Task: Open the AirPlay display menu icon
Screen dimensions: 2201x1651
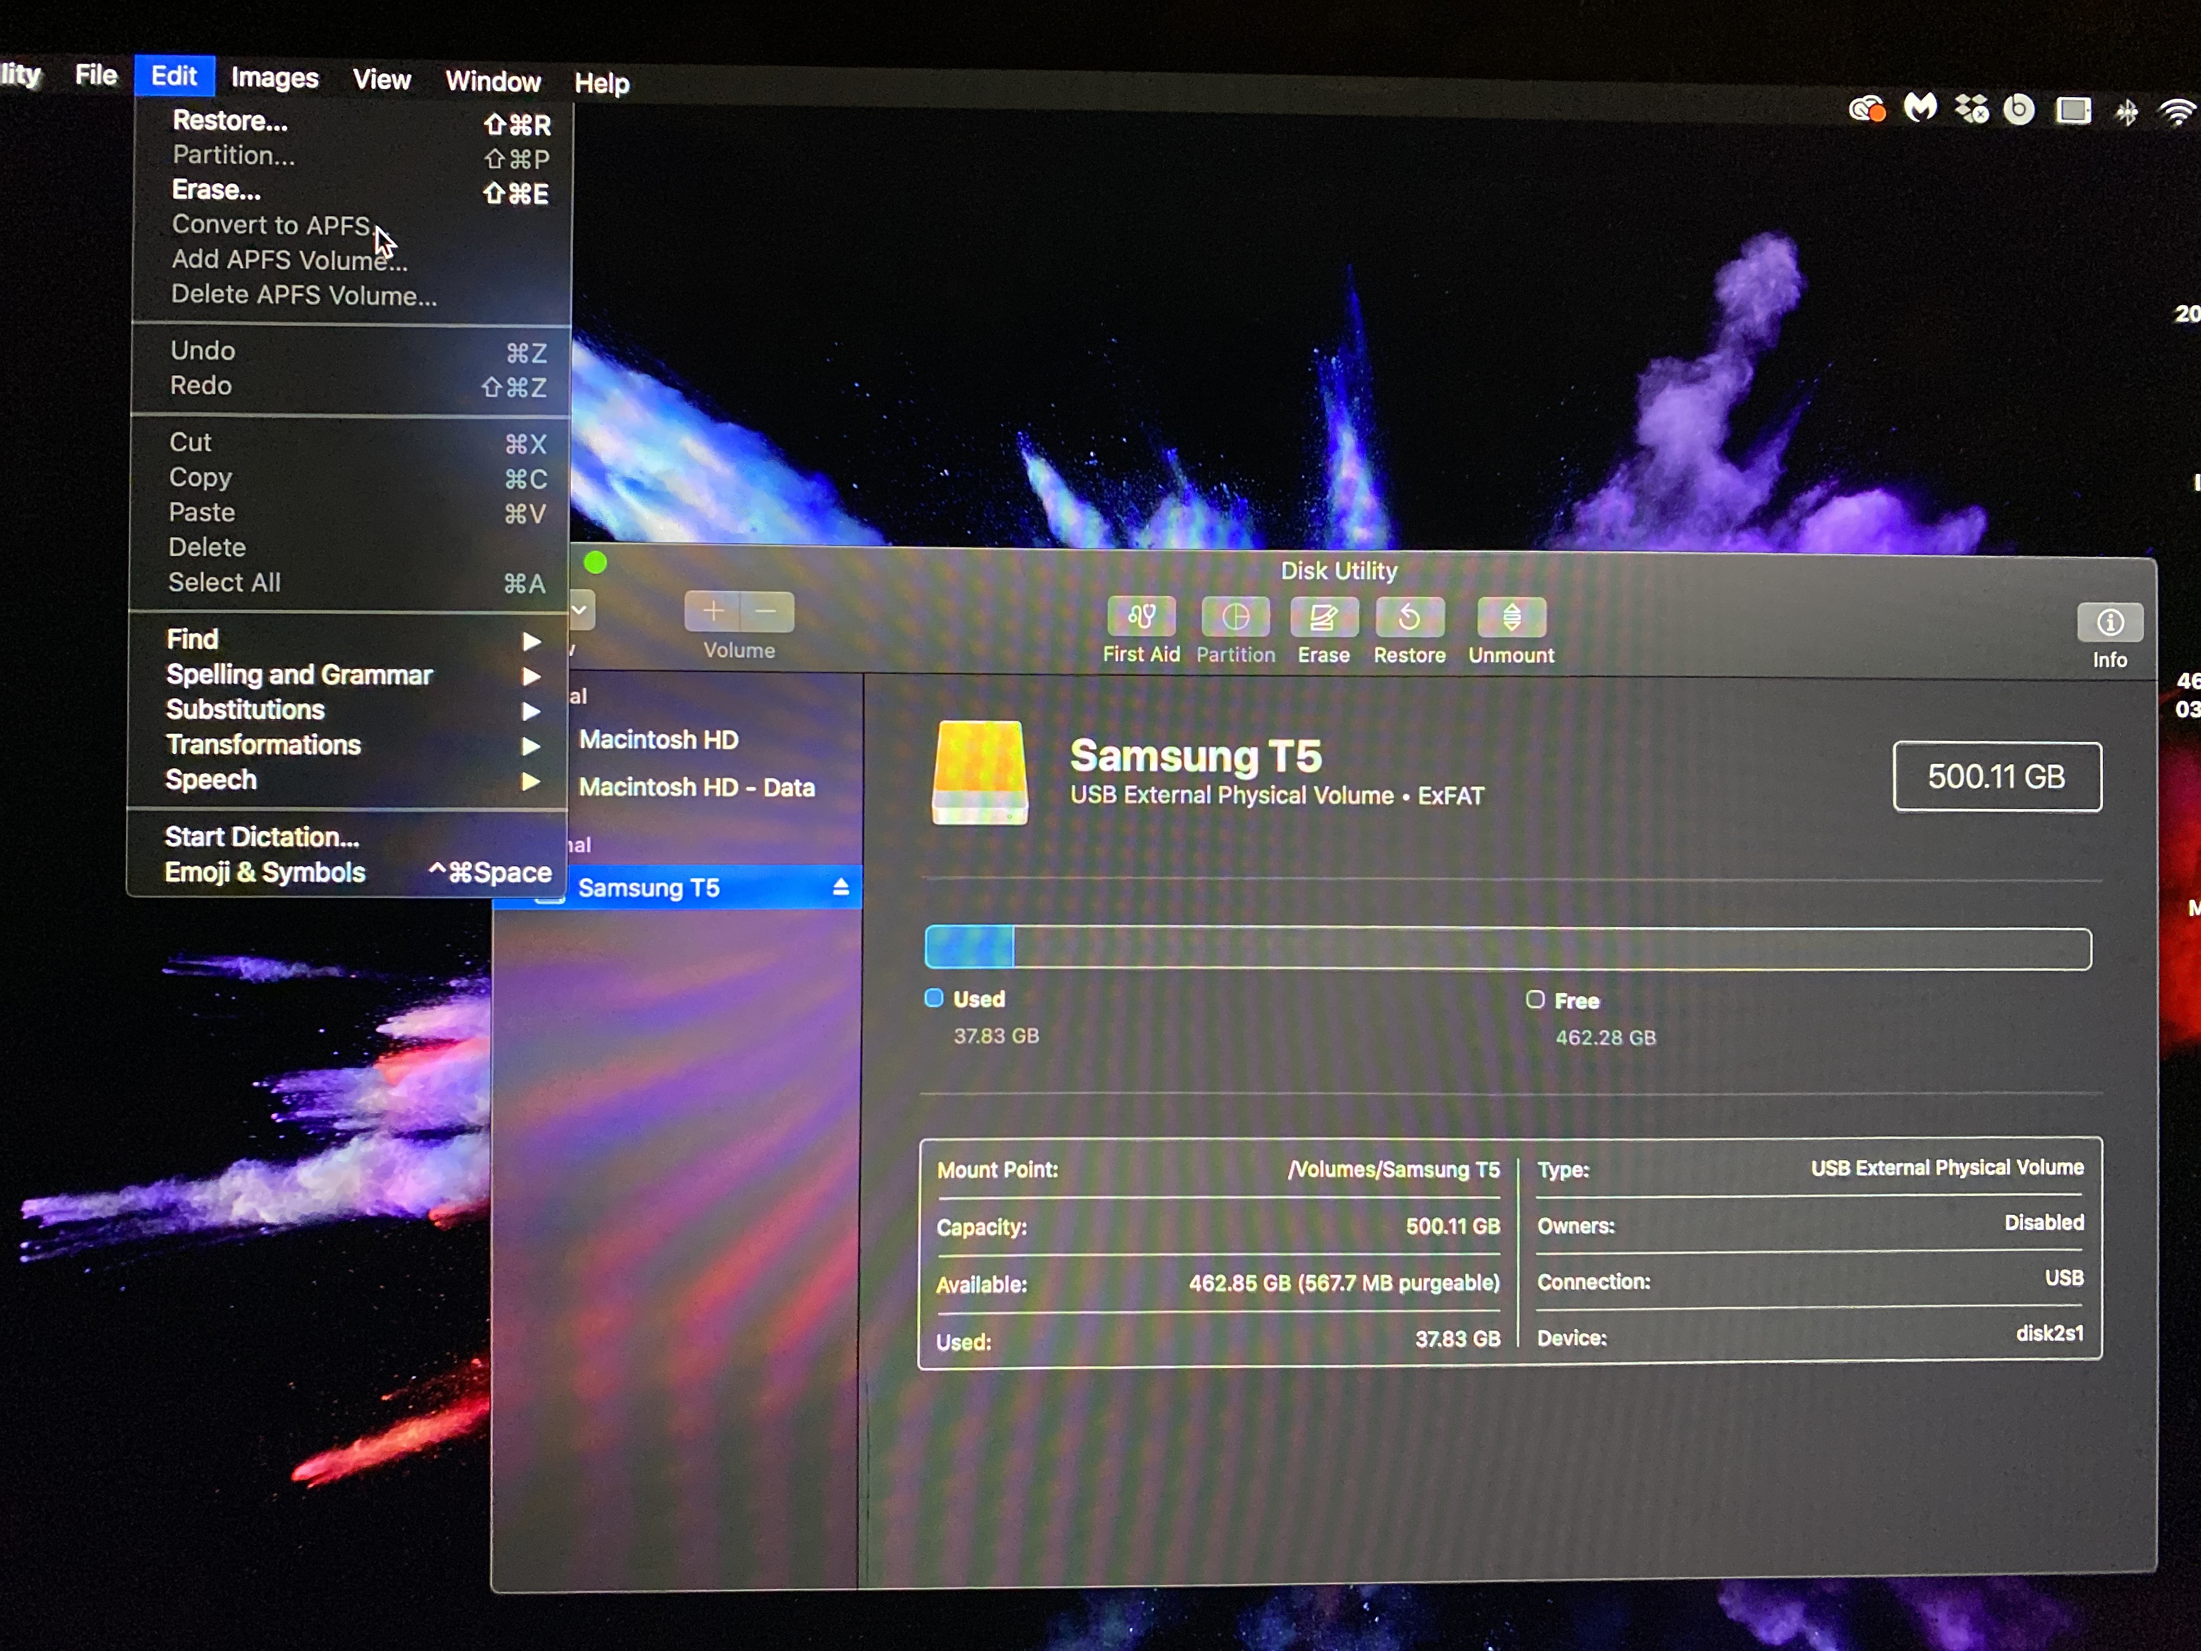Action: [x=2073, y=110]
